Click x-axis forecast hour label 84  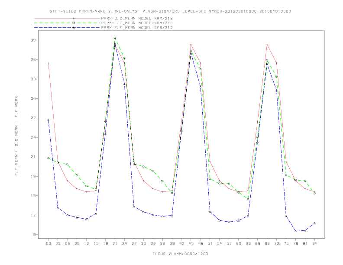[315, 243]
